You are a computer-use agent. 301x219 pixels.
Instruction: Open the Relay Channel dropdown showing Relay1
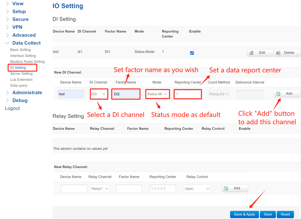coord(100,188)
